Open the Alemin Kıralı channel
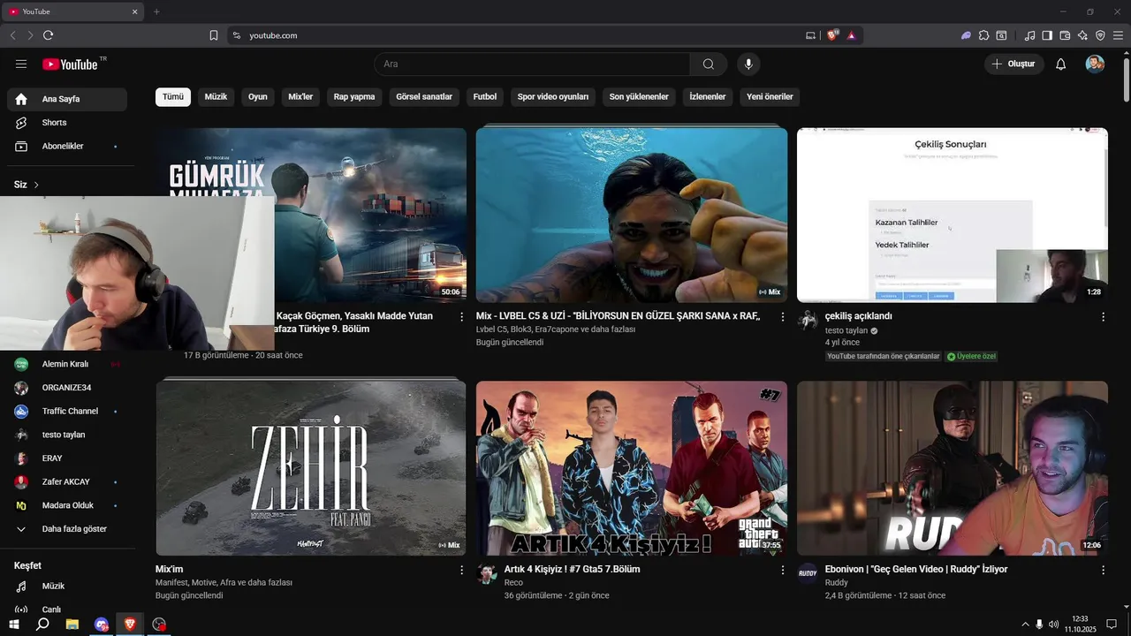The width and height of the screenshot is (1131, 636). [x=67, y=364]
